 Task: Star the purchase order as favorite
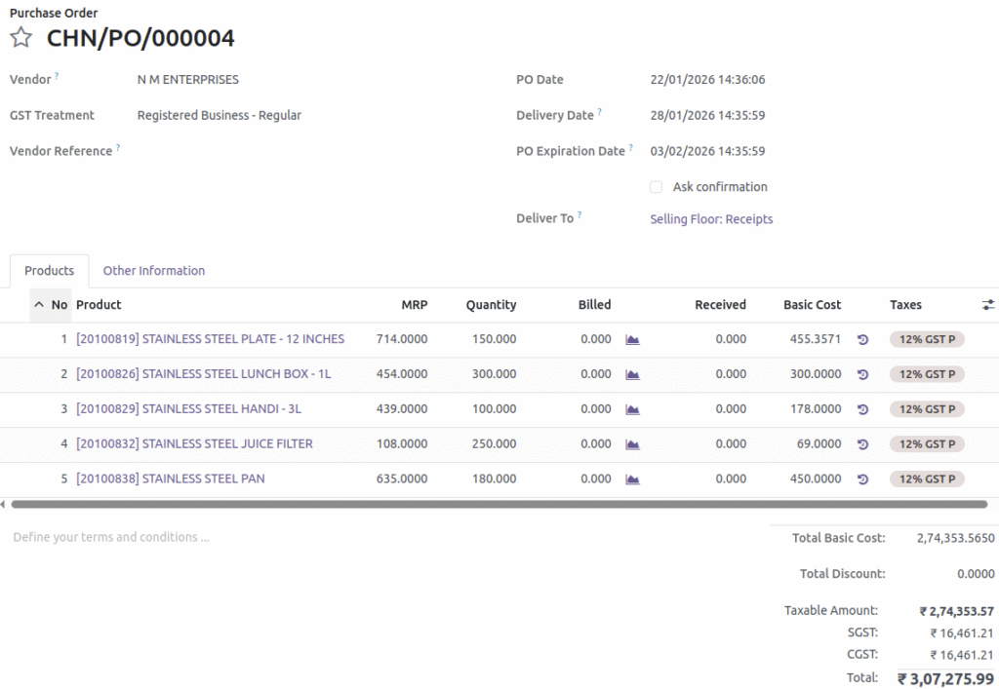[x=20, y=38]
